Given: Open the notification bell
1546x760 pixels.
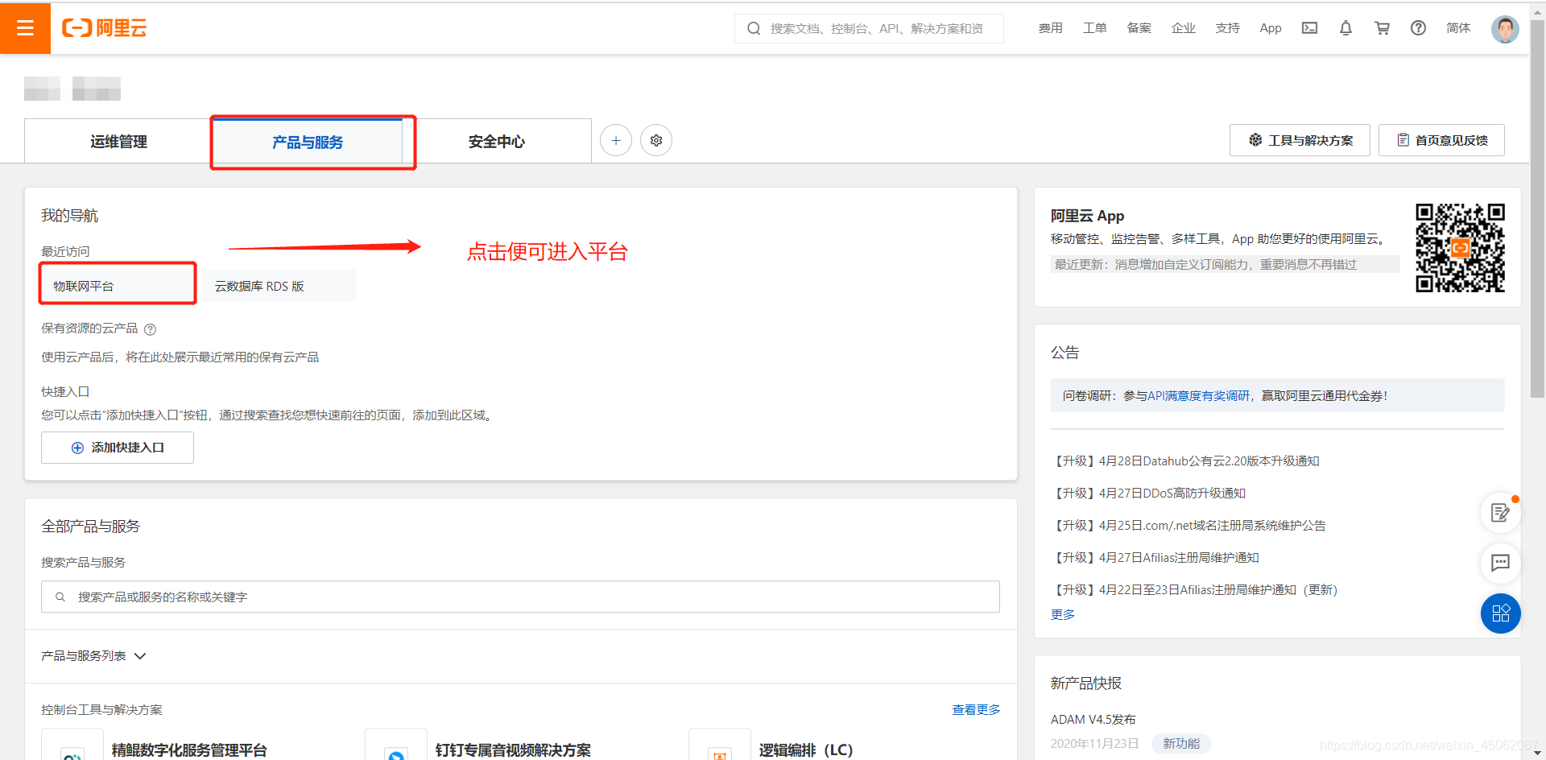Looking at the screenshot, I should point(1346,28).
